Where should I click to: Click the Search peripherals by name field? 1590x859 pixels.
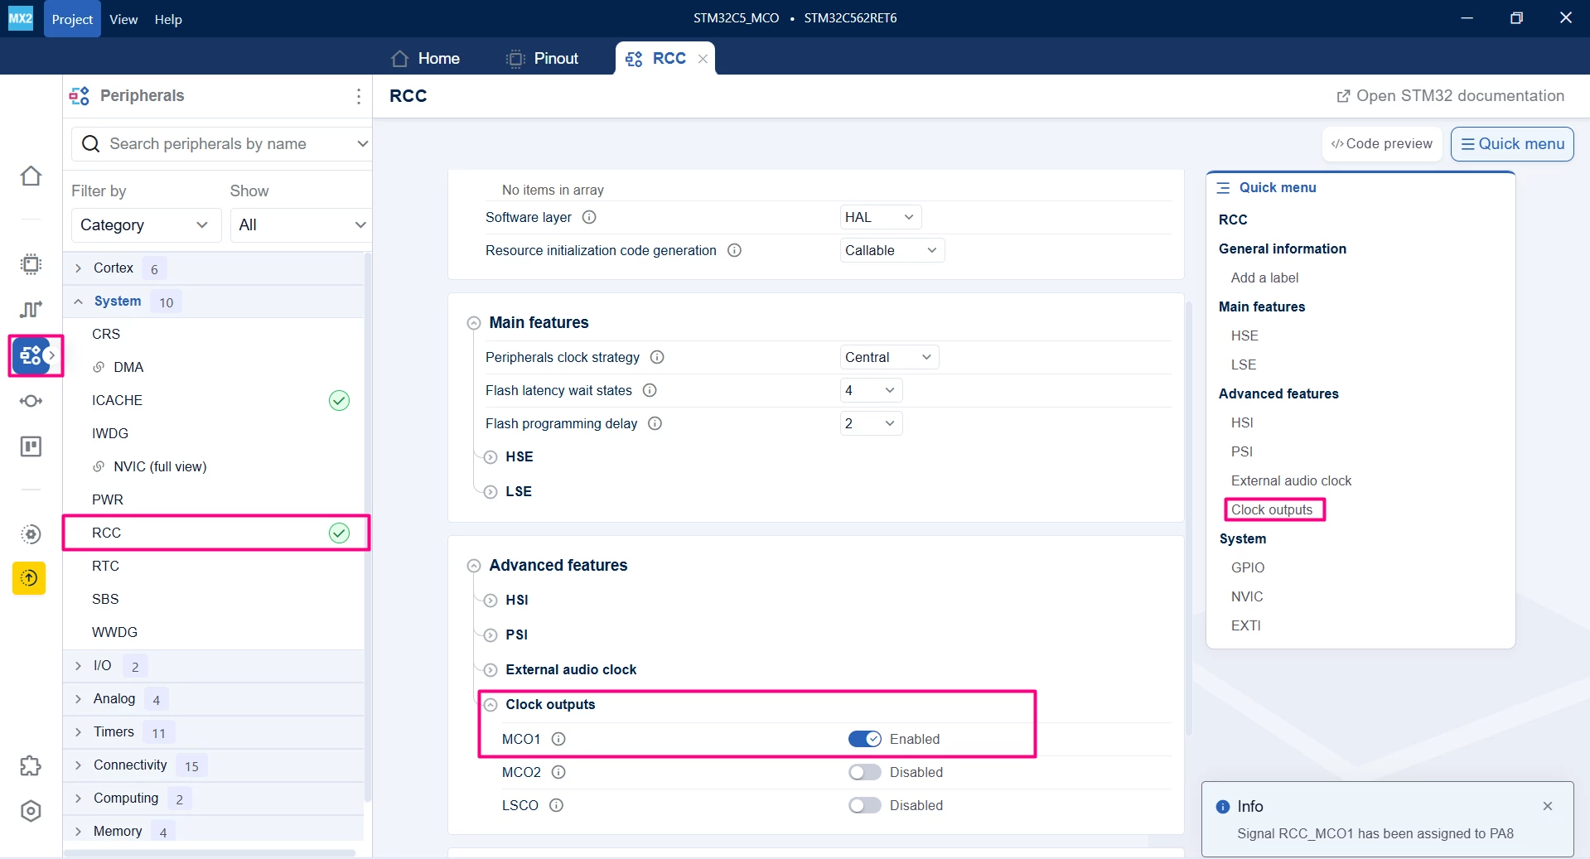(221, 144)
